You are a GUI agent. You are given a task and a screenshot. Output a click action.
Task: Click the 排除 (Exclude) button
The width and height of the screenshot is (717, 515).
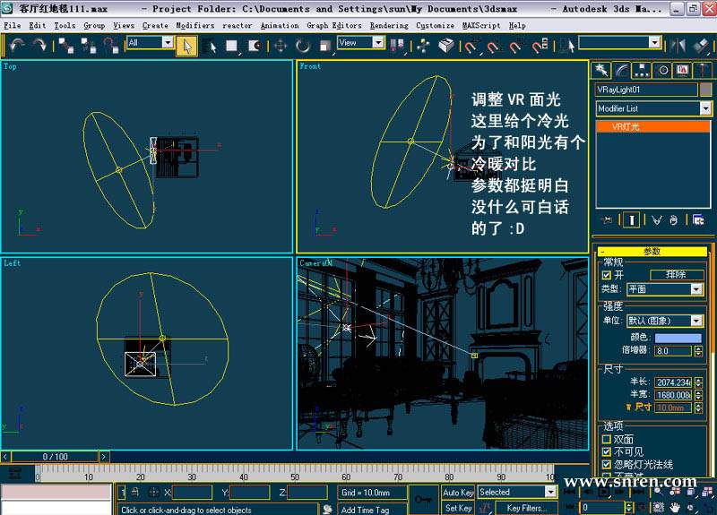coord(677,274)
